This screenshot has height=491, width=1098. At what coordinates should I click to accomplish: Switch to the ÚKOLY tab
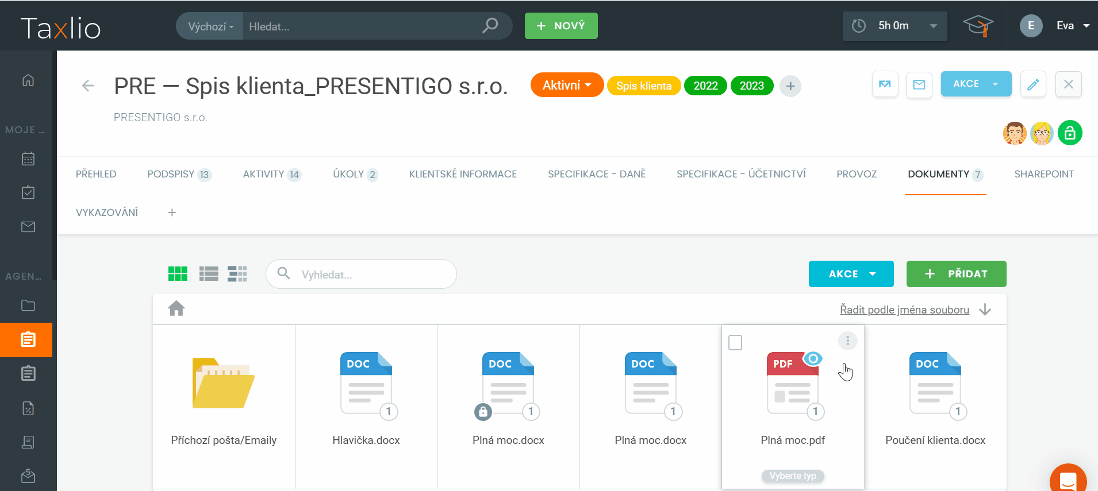tap(355, 174)
